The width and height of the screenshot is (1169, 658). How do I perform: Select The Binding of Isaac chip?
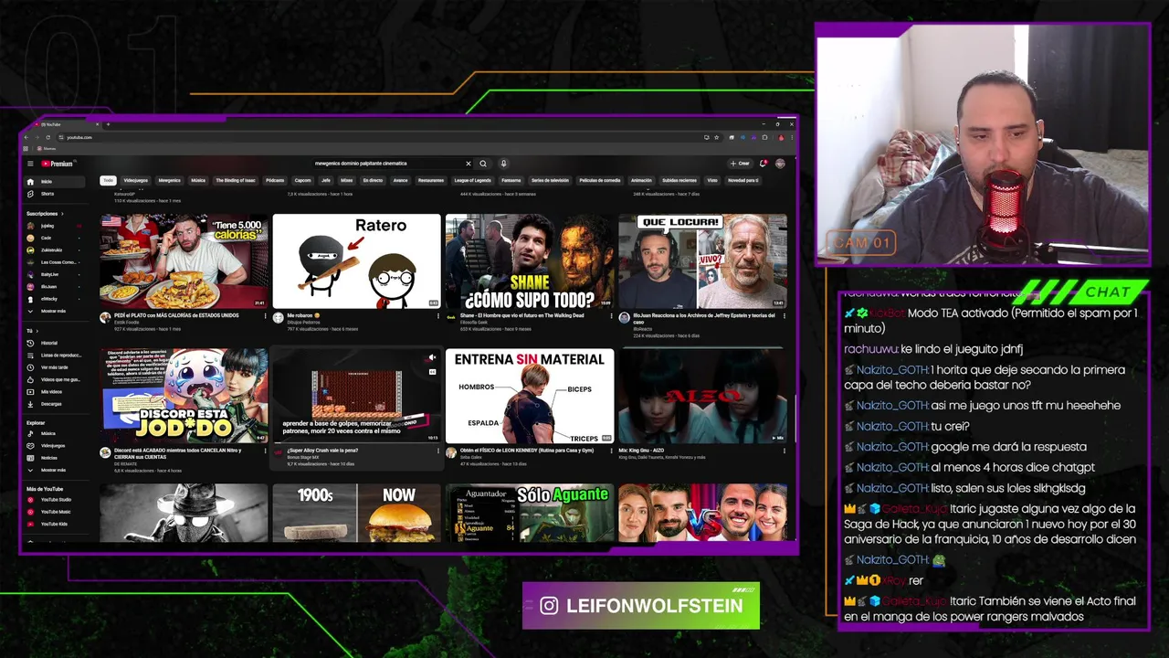pyautogui.click(x=236, y=180)
